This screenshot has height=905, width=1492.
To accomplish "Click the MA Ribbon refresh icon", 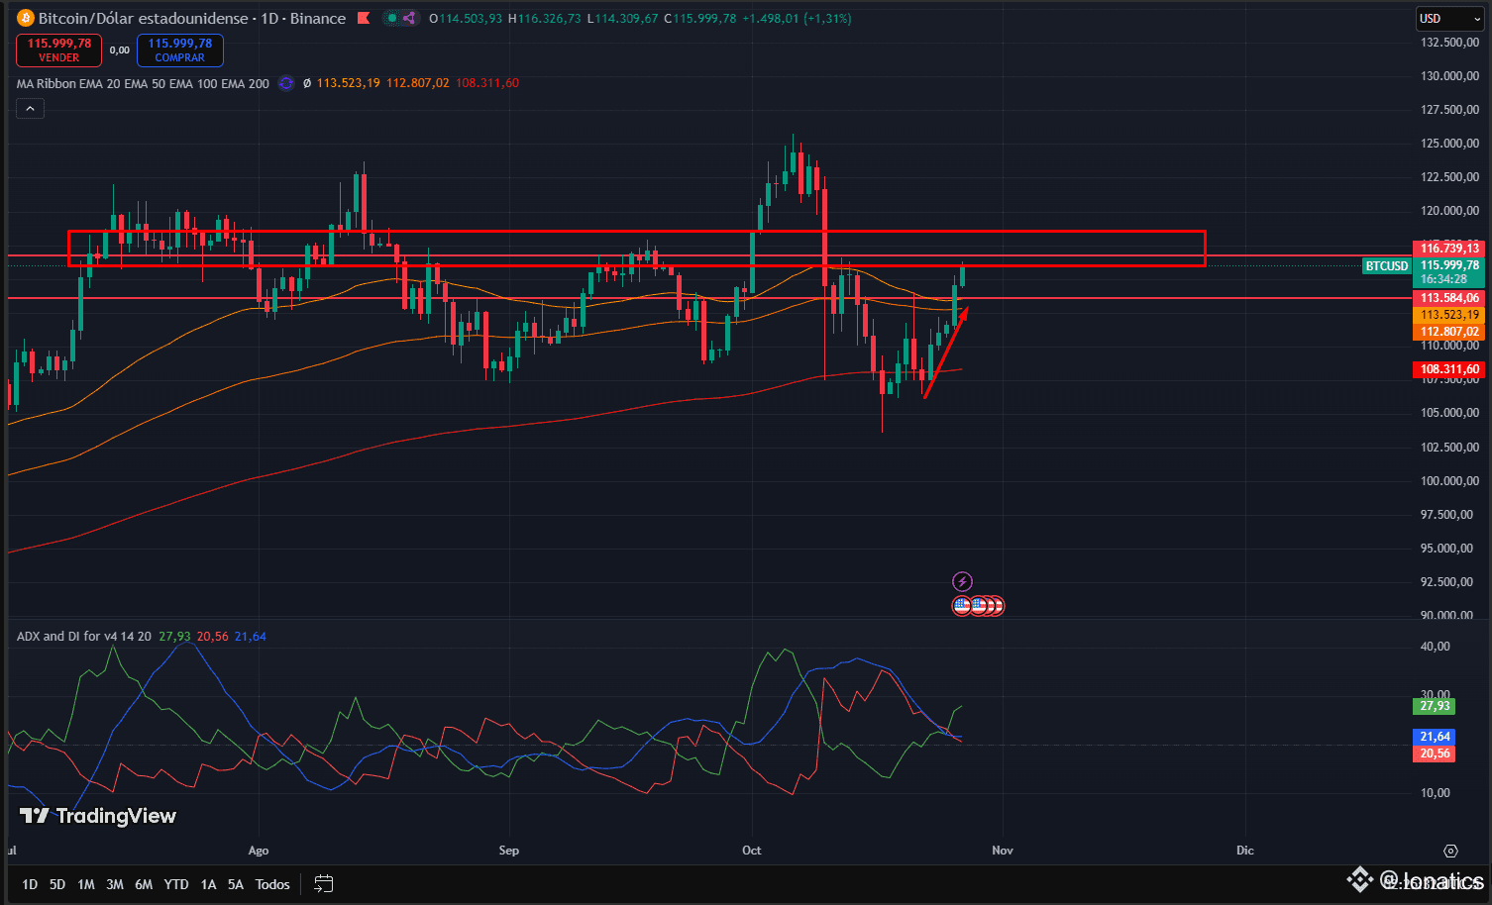I will (286, 83).
